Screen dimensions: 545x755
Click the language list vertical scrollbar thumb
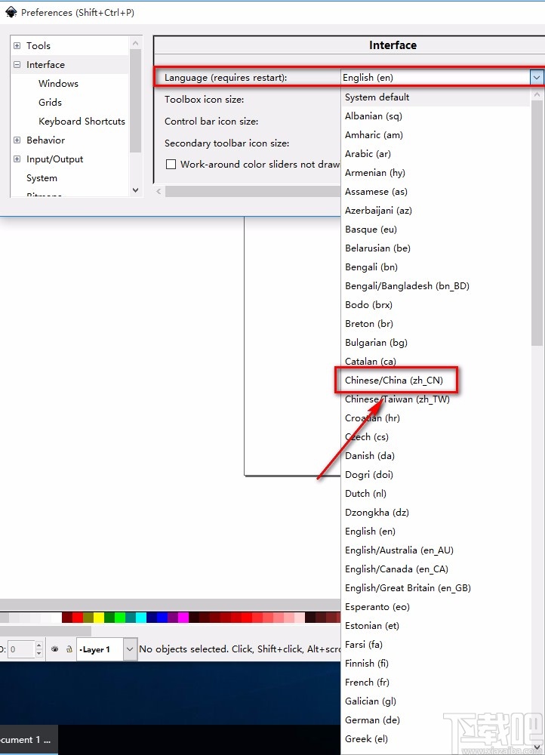pyautogui.click(x=537, y=223)
